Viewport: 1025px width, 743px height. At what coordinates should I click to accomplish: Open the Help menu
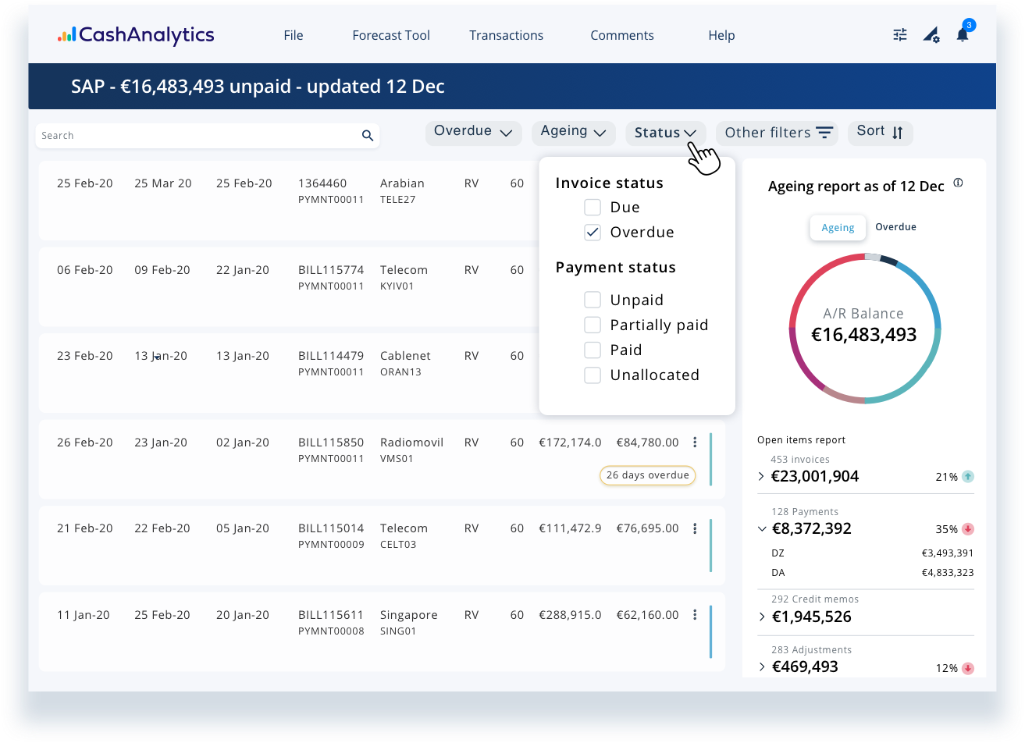click(x=721, y=35)
